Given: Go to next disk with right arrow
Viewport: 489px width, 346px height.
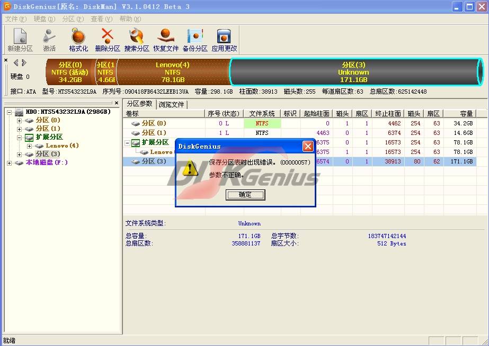Looking at the screenshot, I should [x=24, y=63].
